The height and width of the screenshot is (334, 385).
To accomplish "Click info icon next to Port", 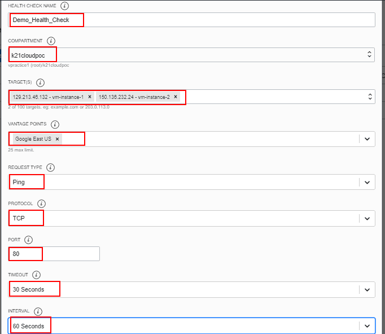I will (28, 240).
